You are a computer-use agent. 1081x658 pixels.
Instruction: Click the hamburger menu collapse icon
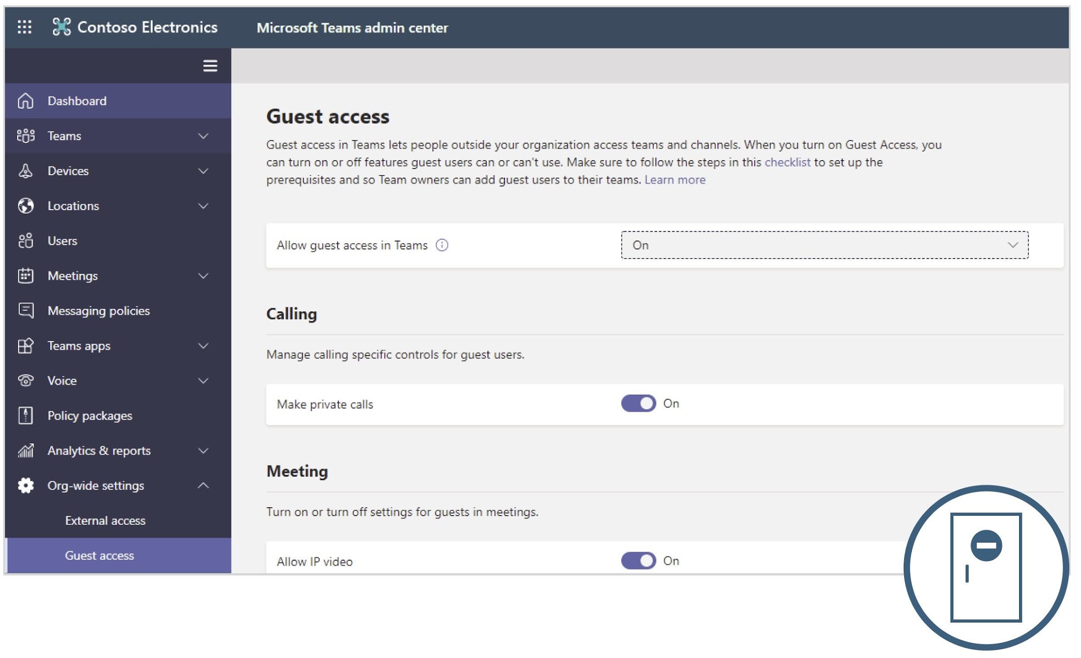pyautogui.click(x=210, y=66)
